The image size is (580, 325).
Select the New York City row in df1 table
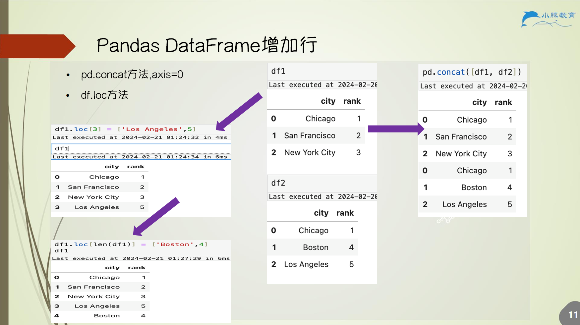click(x=316, y=152)
